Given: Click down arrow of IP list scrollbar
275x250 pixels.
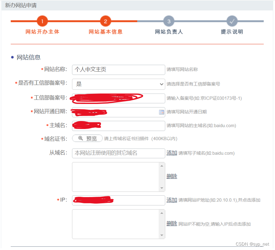Looking at the screenshot, I should coord(162,235).
